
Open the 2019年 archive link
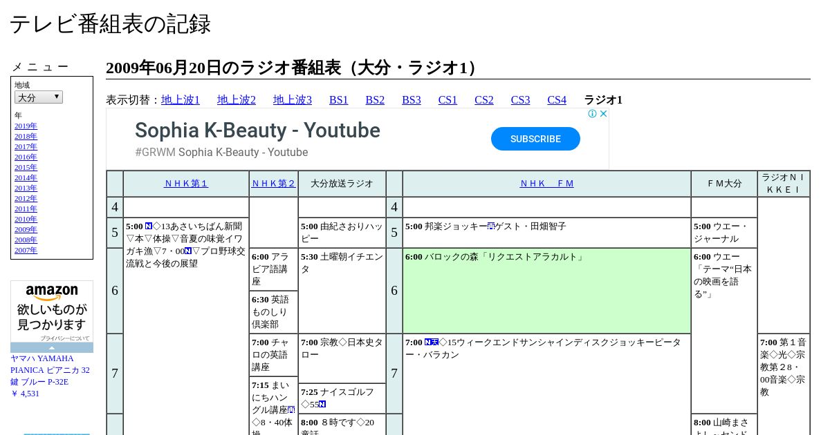click(x=26, y=126)
